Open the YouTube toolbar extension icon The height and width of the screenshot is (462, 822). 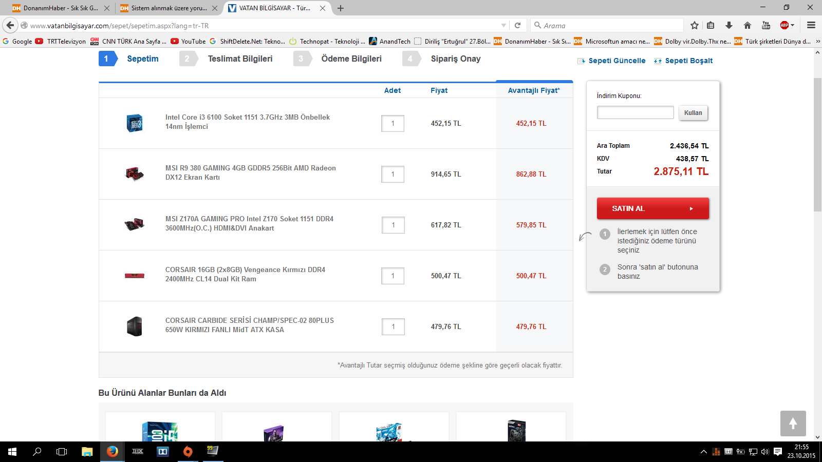coord(766,25)
